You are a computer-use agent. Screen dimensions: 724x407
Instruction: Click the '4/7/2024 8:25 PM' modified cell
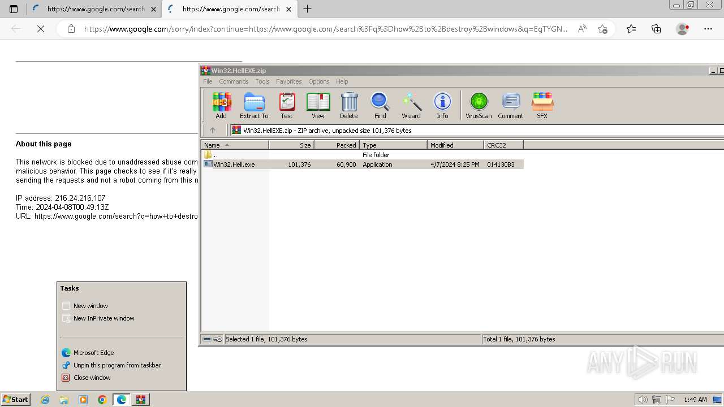tap(455, 164)
